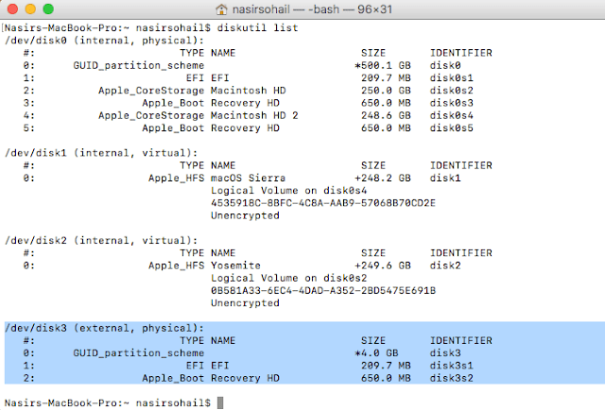Click the '/dev/disk0 (internal, physical):' header

104,41
